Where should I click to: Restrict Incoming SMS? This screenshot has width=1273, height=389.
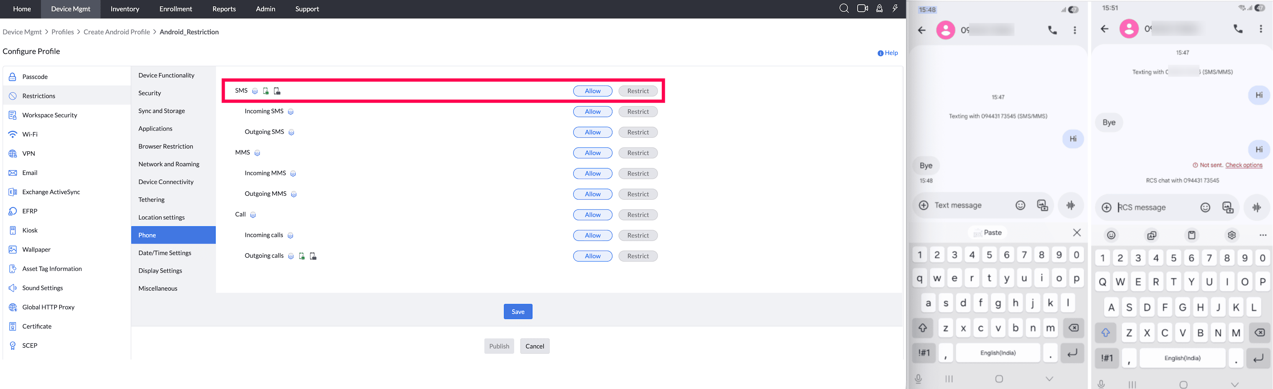(638, 112)
